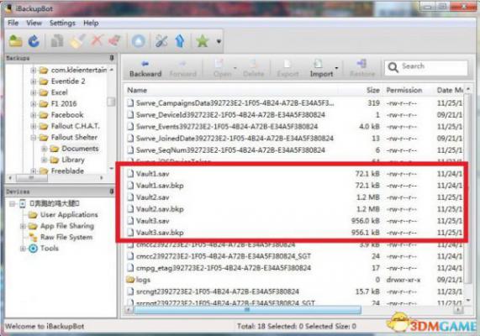The image size is (480, 336).
Task: Click the blue refresh toolbar icon
Action: (x=34, y=41)
